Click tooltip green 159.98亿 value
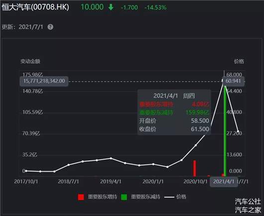This screenshot has height=216, width=264. tap(197, 112)
